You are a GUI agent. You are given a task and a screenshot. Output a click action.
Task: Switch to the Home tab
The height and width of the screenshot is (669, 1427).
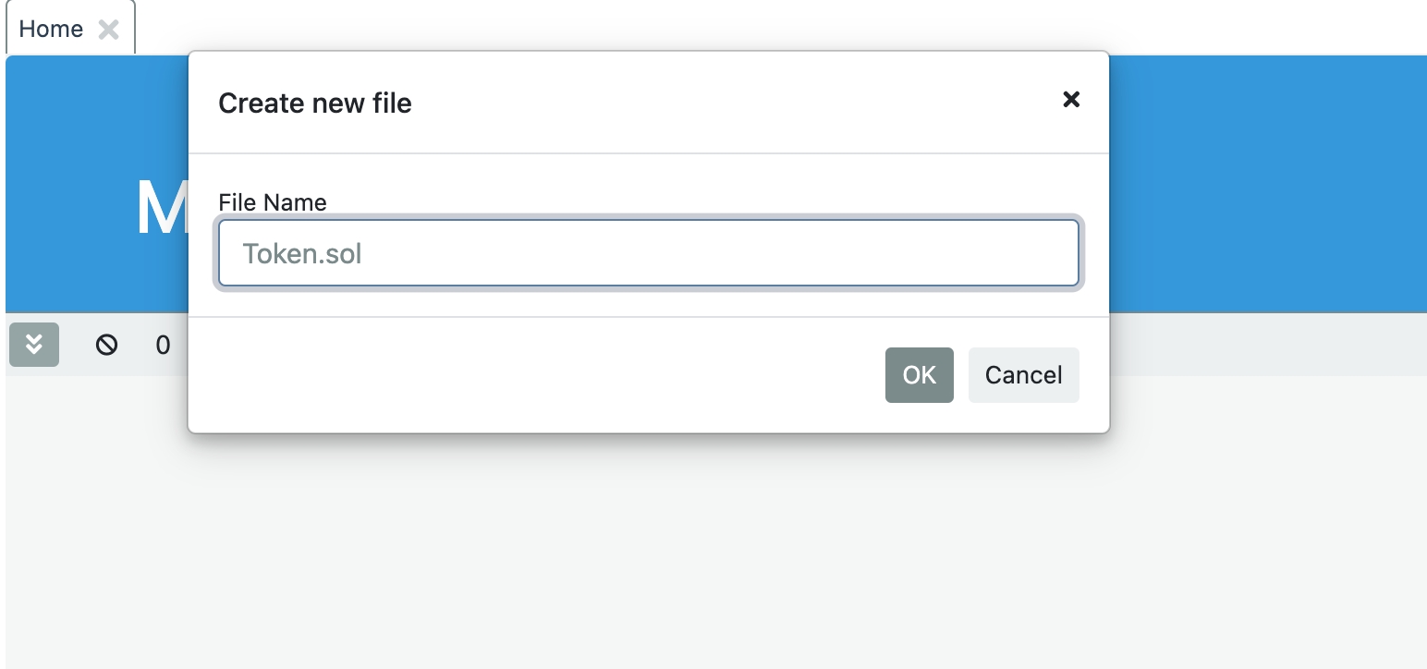coord(51,30)
